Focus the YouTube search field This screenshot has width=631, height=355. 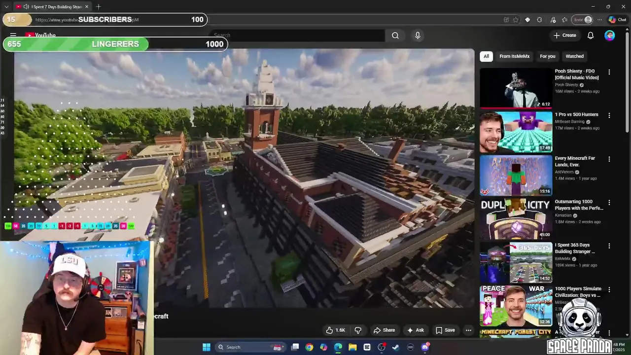pyautogui.click(x=298, y=35)
